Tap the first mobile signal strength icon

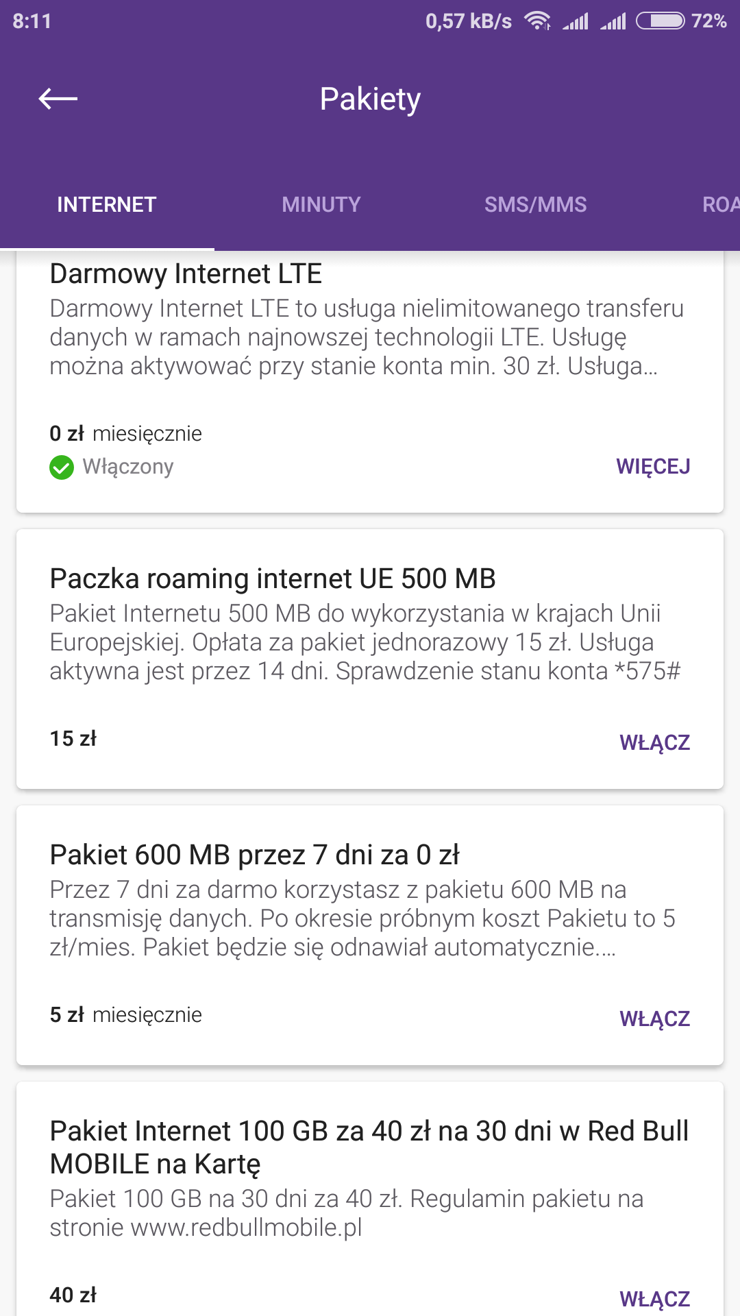(576, 22)
